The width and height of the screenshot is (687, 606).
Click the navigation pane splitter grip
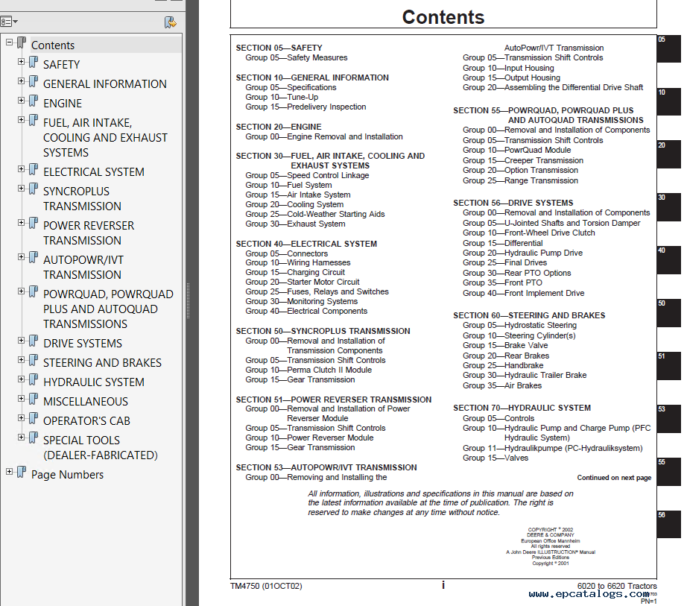(188, 300)
